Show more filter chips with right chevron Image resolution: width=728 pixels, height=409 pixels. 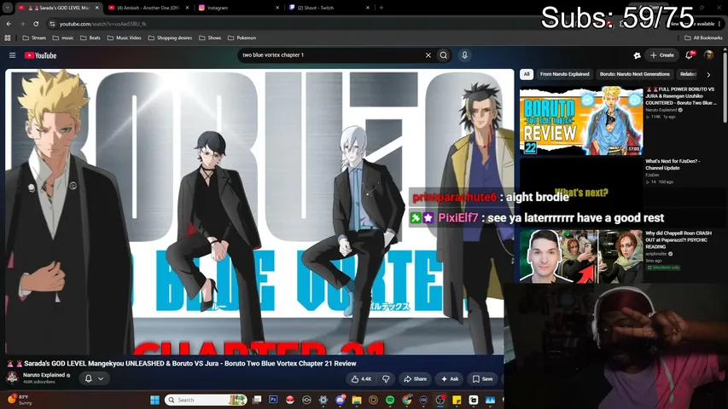708,74
